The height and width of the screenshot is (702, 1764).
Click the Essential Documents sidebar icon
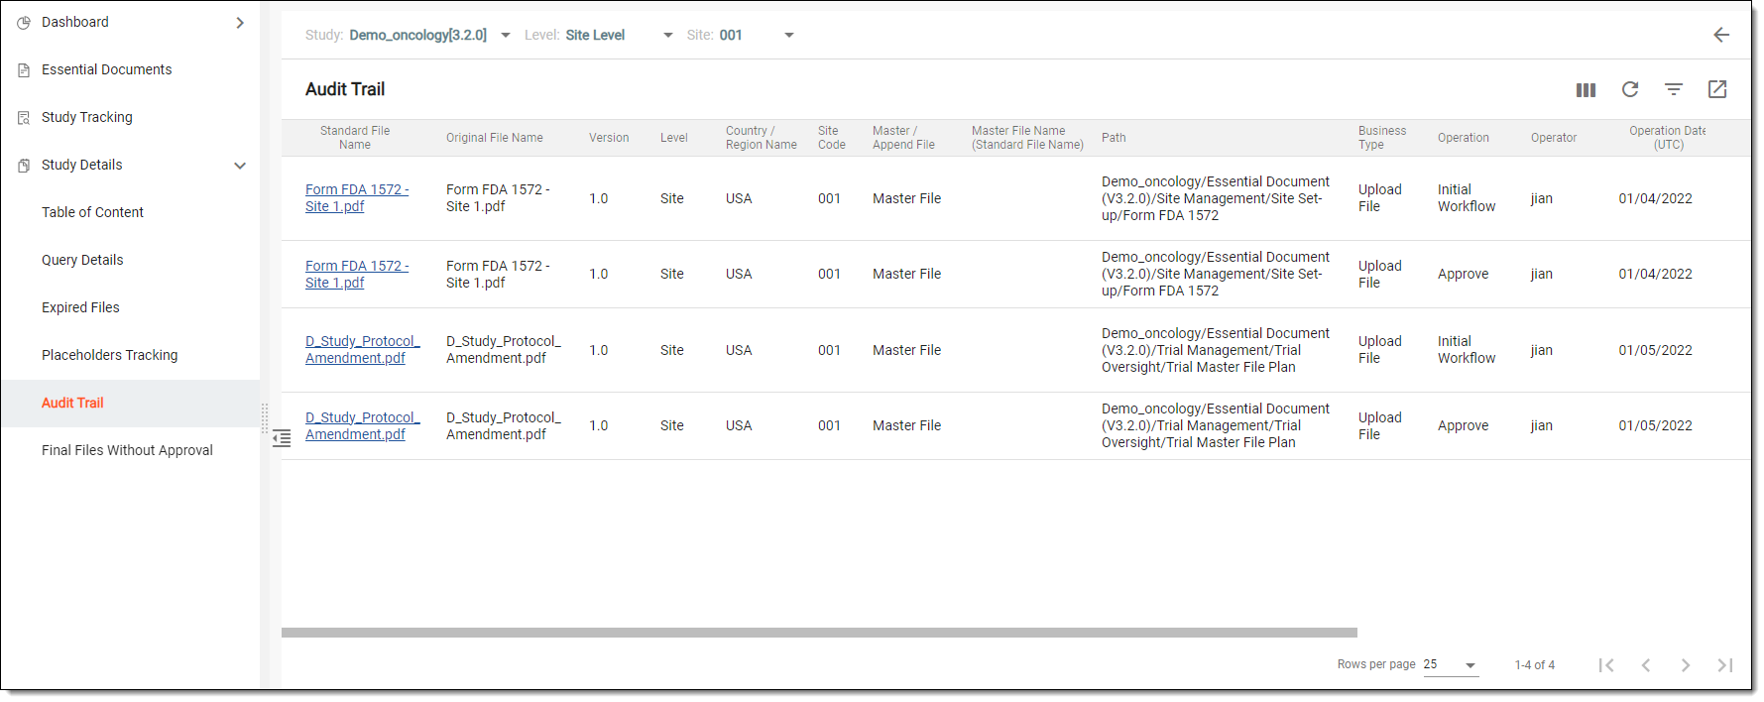point(24,69)
